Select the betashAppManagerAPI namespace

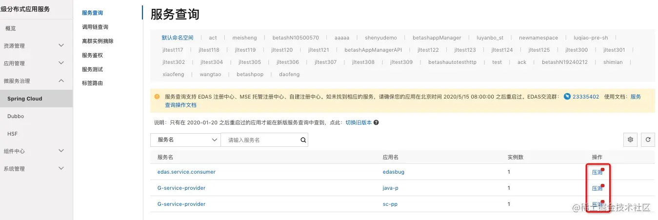tap(373, 50)
